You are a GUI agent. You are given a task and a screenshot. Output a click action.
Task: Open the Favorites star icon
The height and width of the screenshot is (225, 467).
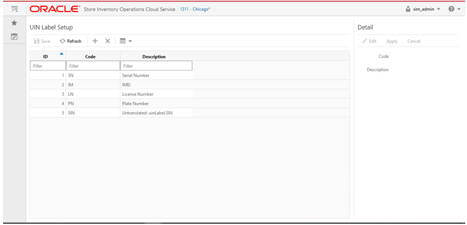click(14, 23)
